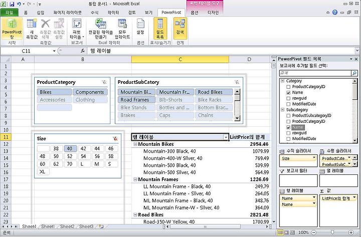Open the row labels filter dropdown
361x237 pixels.
226,137
